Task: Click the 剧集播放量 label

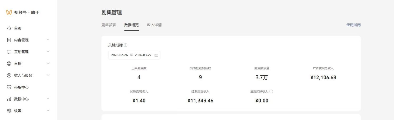Action: [x=262, y=68]
